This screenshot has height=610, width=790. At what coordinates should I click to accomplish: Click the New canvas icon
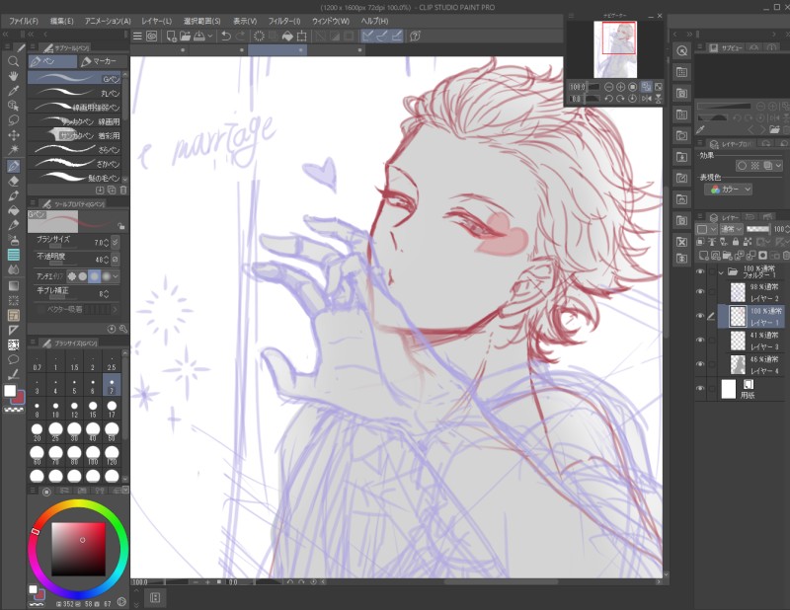(171, 36)
